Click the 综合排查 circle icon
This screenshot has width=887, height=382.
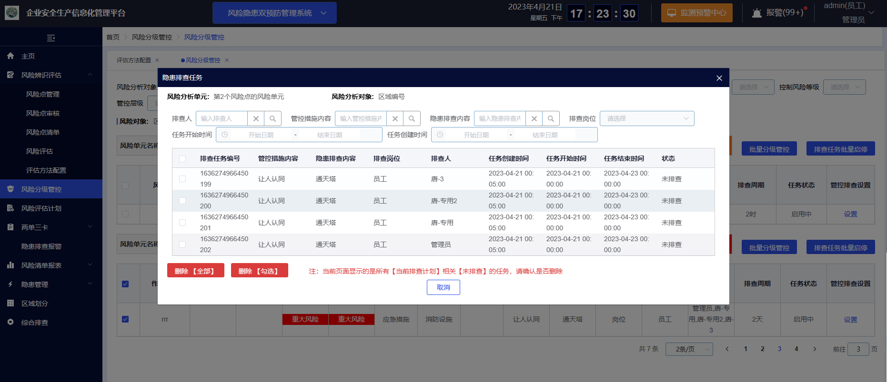coord(10,323)
